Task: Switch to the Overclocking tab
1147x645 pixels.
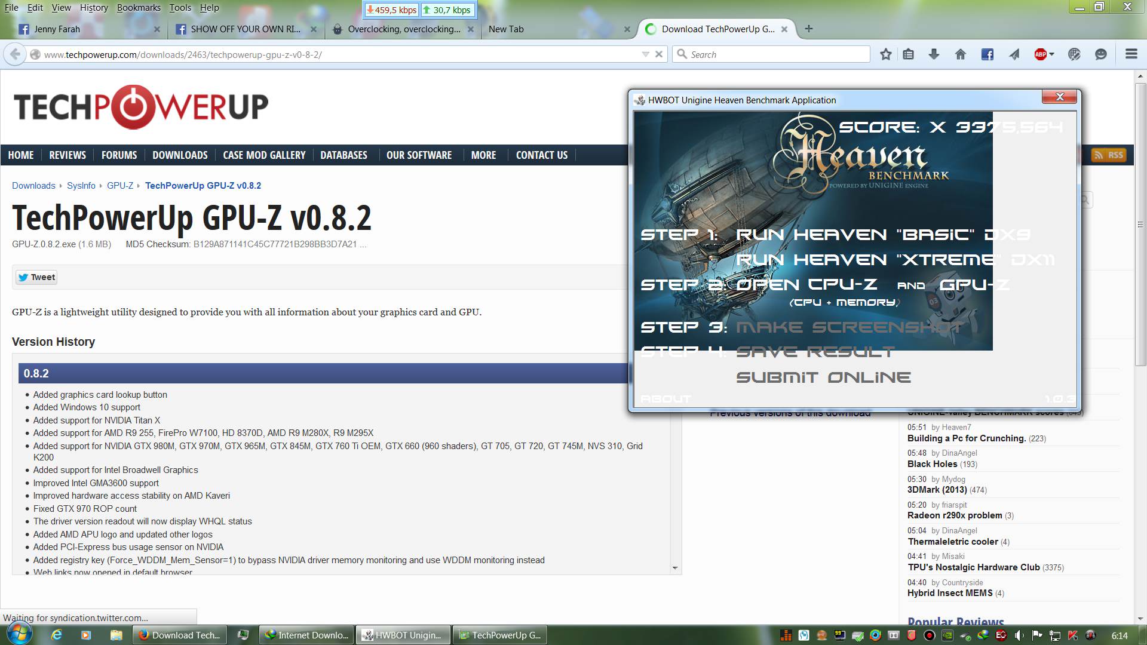Action: coord(402,29)
